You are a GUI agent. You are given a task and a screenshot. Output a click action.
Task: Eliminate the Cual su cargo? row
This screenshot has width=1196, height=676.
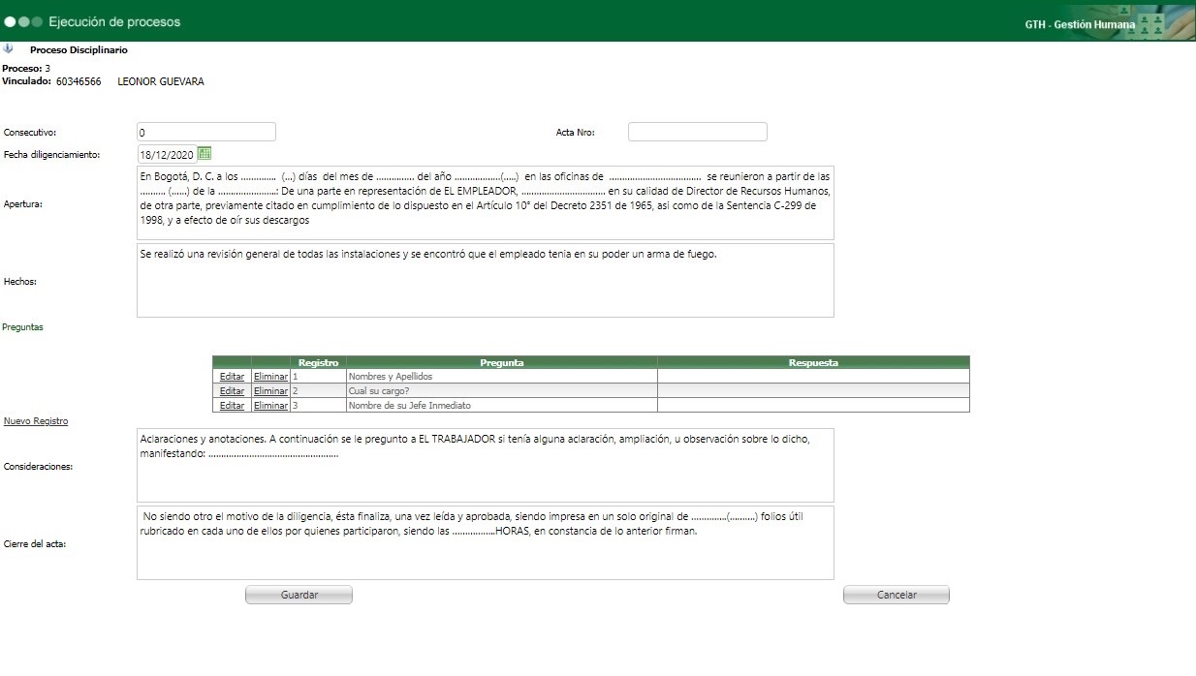[270, 391]
